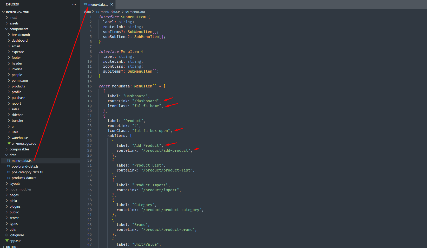Click the menuData symbol icon in breadcrumb
The width and height of the screenshot is (427, 248).
click(127, 12)
